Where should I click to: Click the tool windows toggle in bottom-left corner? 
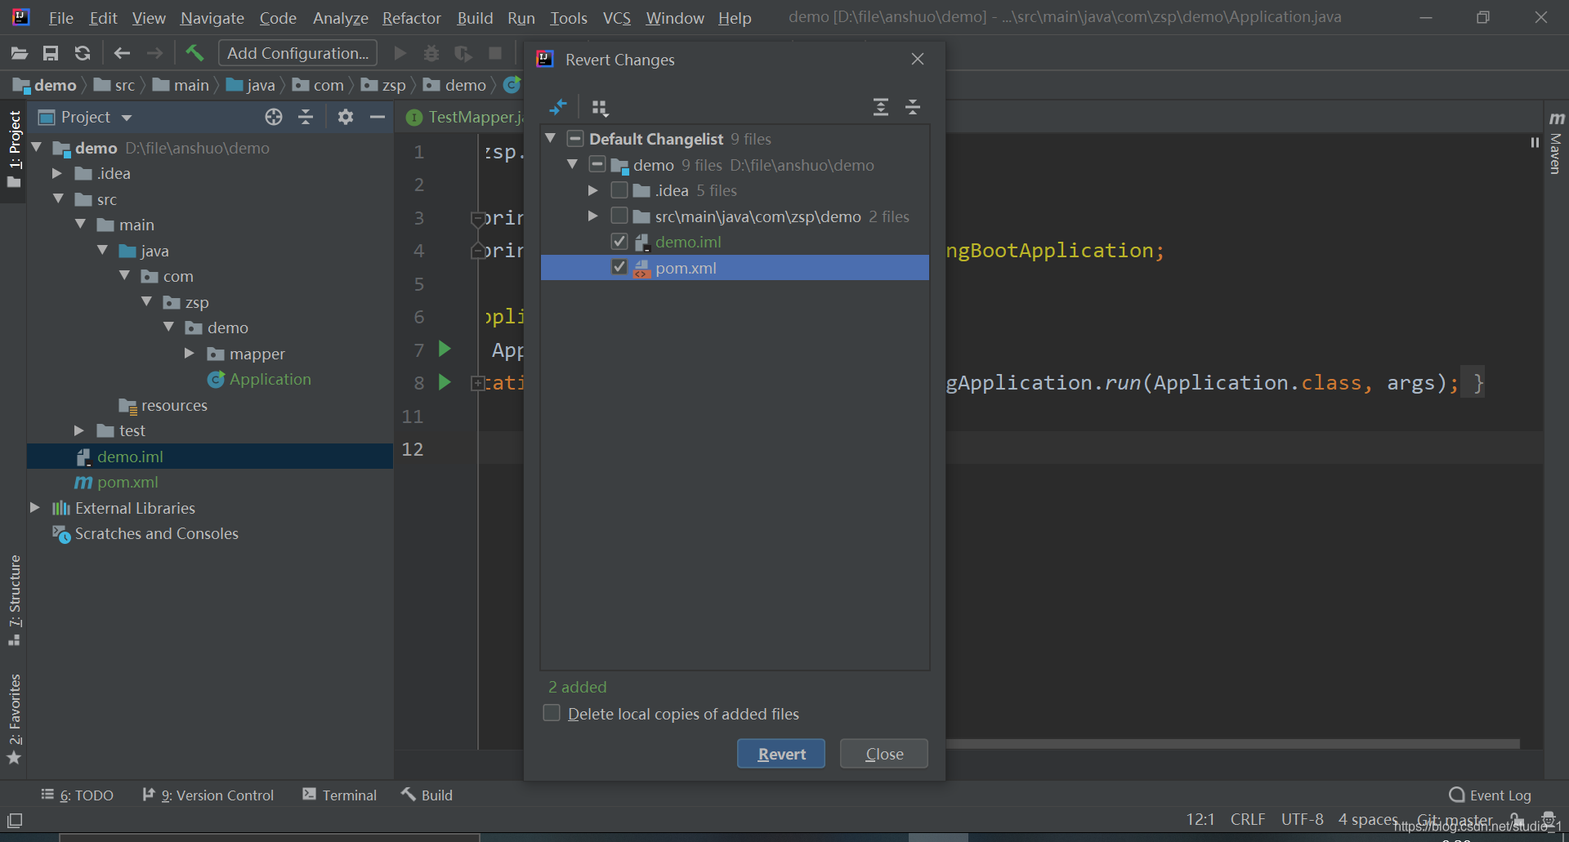15,820
